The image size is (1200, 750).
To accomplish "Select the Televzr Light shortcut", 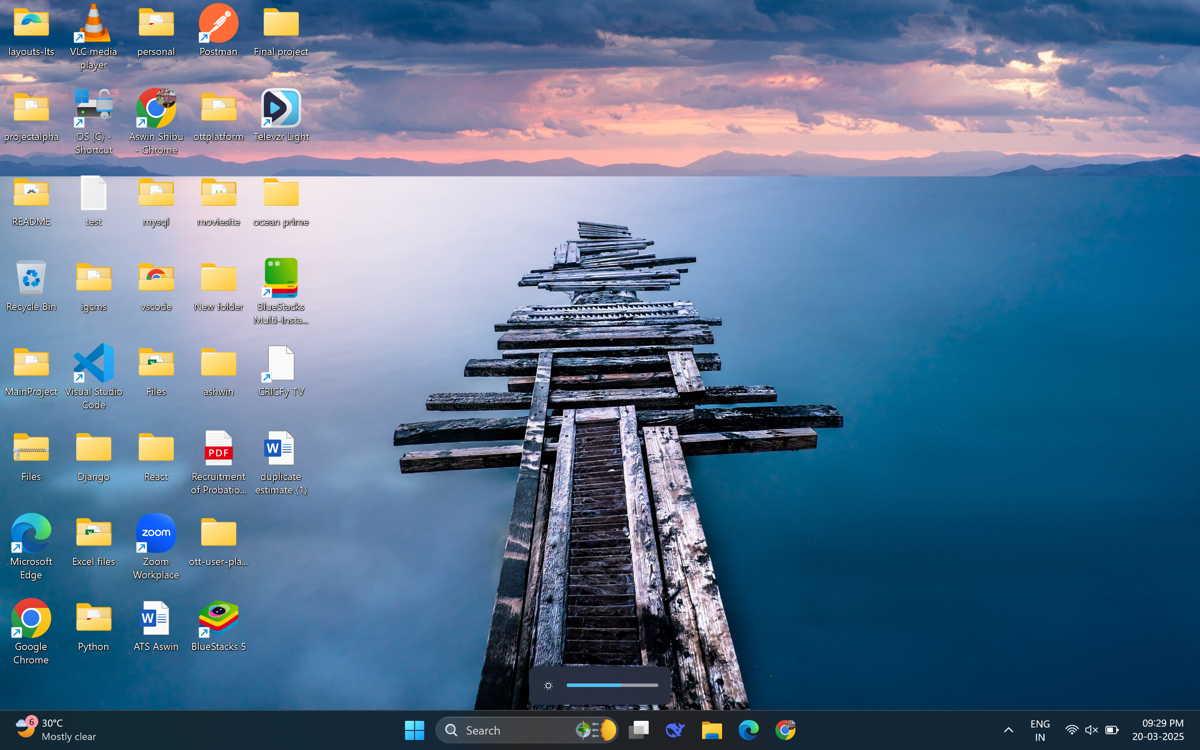I will [281, 109].
